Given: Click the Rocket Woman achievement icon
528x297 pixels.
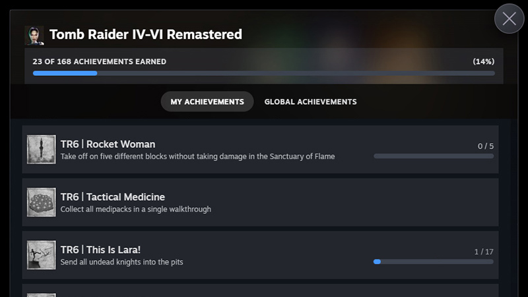Looking at the screenshot, I should (x=41, y=150).
